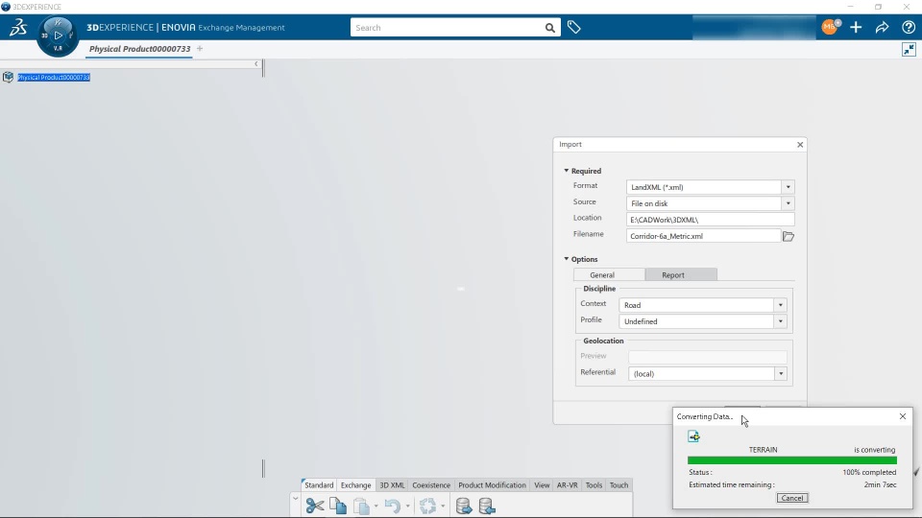The height and width of the screenshot is (518, 922).
Task: Click the '100% completed' status text
Action: coord(869,472)
